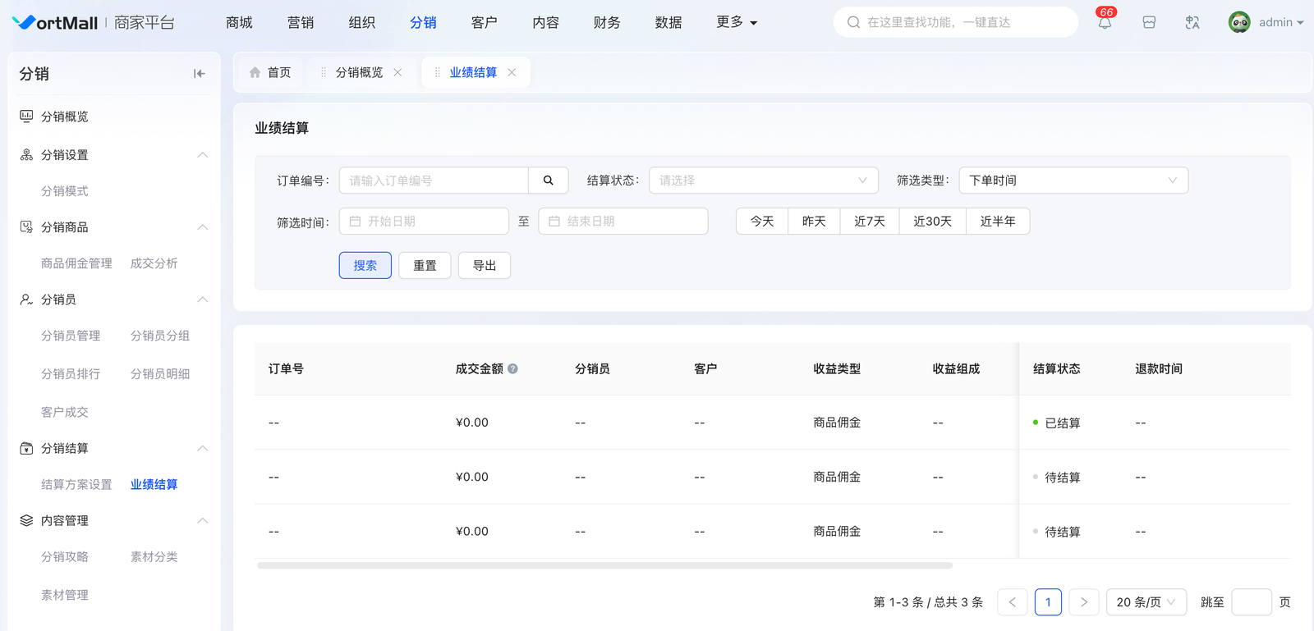Image resolution: width=1314 pixels, height=631 pixels.
Task: Open the 财务 top menu
Action: point(607,22)
